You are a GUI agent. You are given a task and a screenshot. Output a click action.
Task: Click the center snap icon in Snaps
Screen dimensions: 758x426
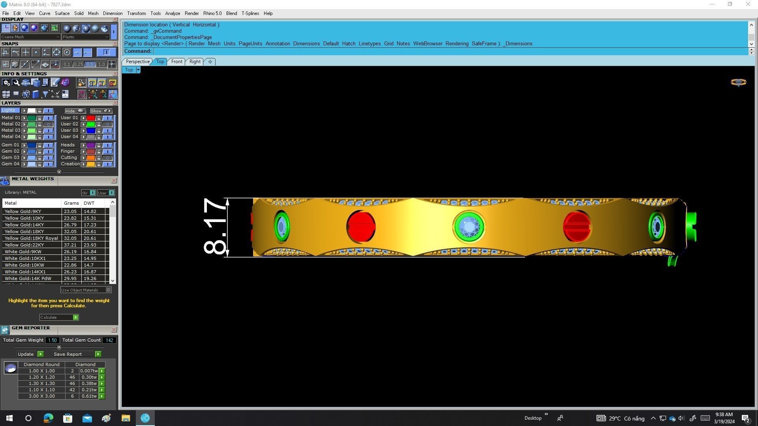(67, 52)
